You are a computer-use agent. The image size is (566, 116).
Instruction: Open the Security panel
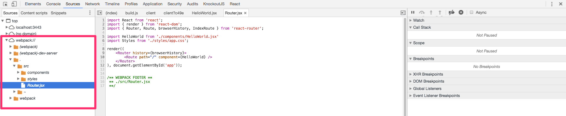pos(175,4)
